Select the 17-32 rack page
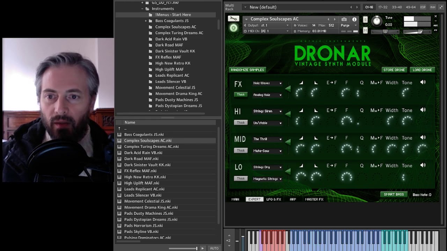Viewport: 447px width, 251px height. [x=383, y=7]
